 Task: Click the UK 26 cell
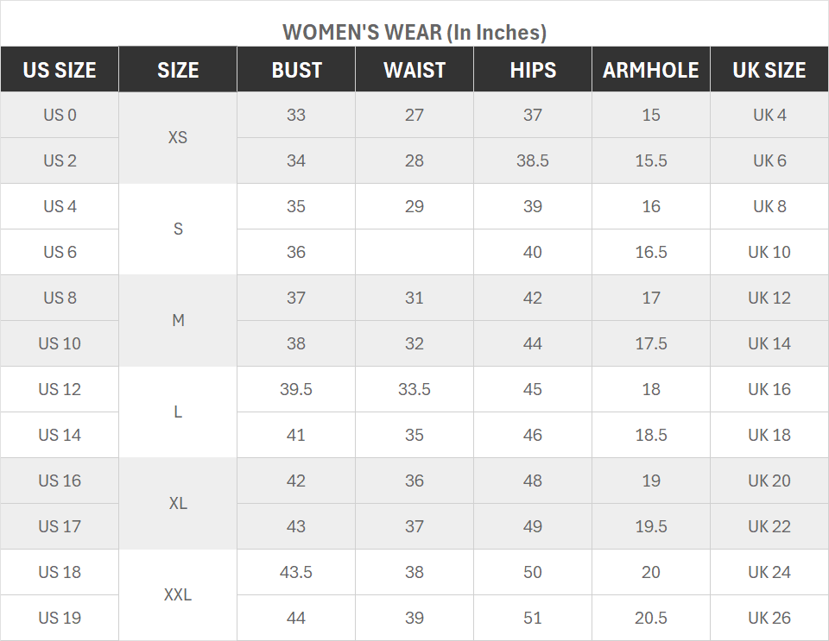pos(769,618)
